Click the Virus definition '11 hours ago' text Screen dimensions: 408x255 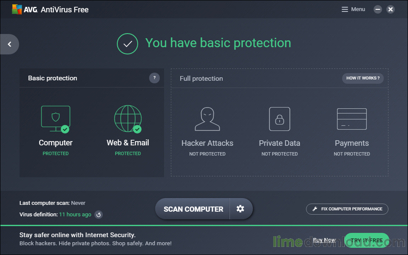pyautogui.click(x=75, y=215)
